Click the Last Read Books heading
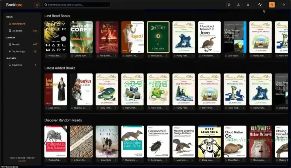This screenshot has width=291, height=168. [57, 16]
